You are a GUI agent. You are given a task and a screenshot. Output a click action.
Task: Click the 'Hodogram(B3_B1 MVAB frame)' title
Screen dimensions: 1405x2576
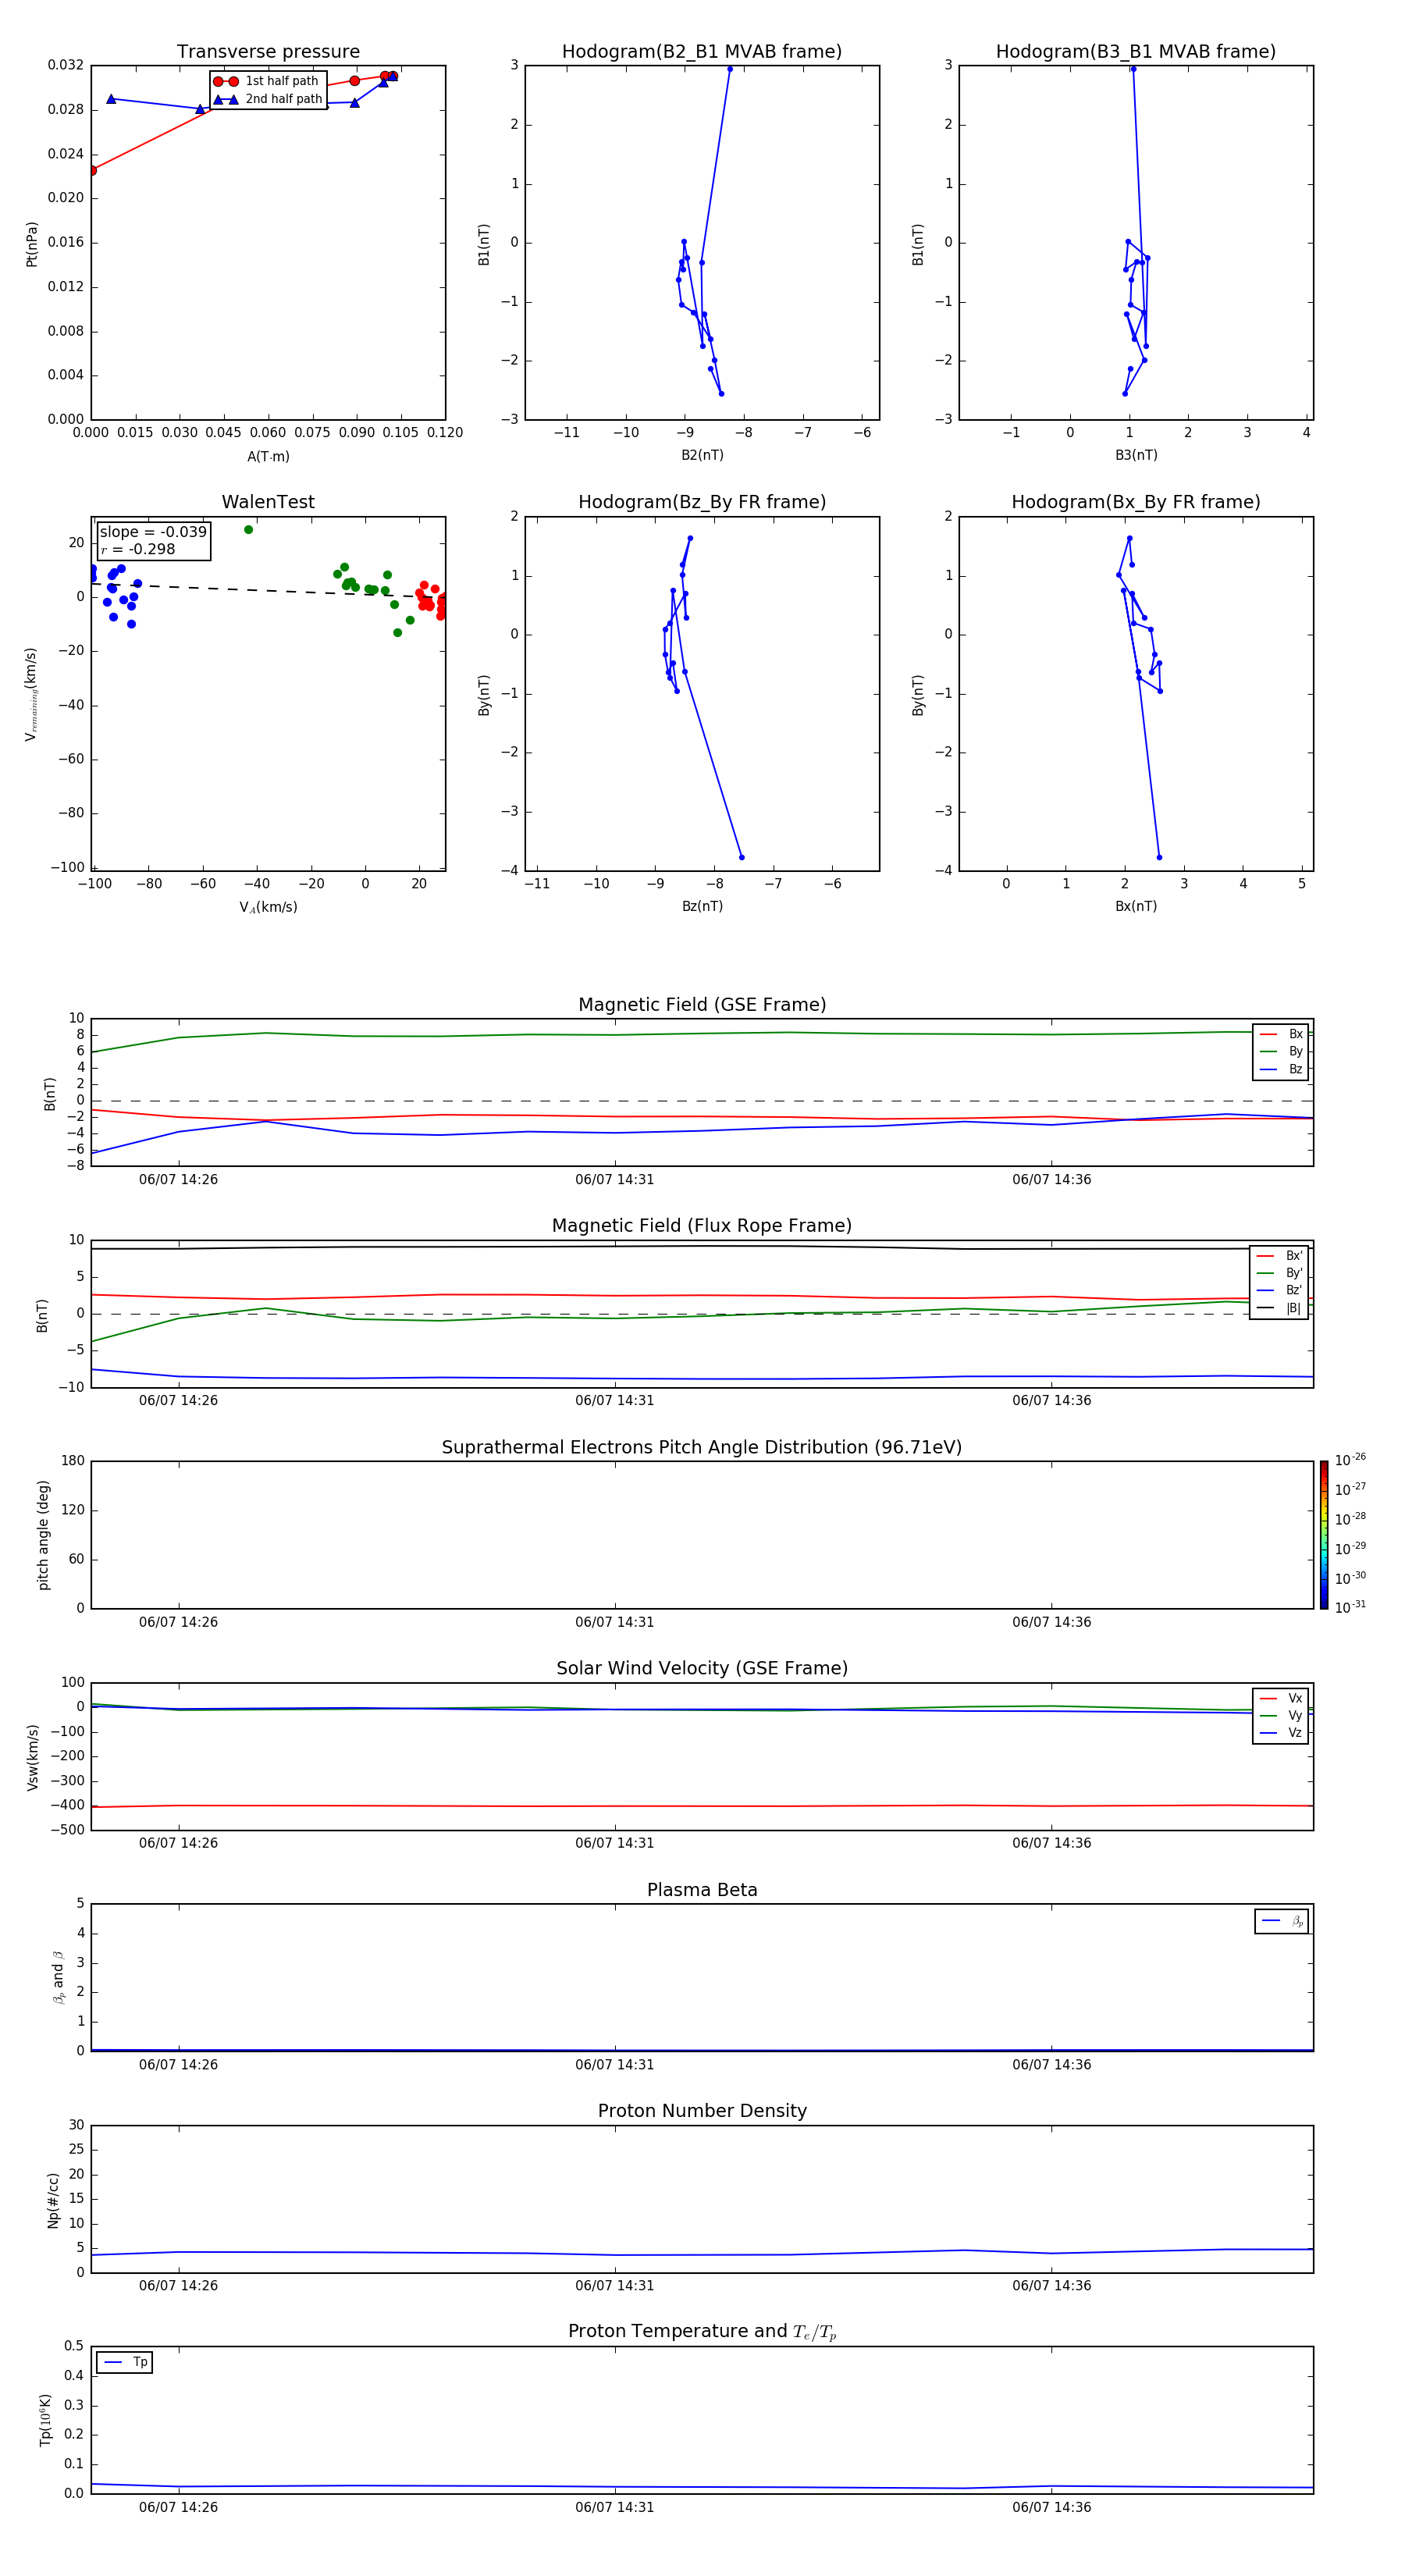pyautogui.click(x=1136, y=51)
